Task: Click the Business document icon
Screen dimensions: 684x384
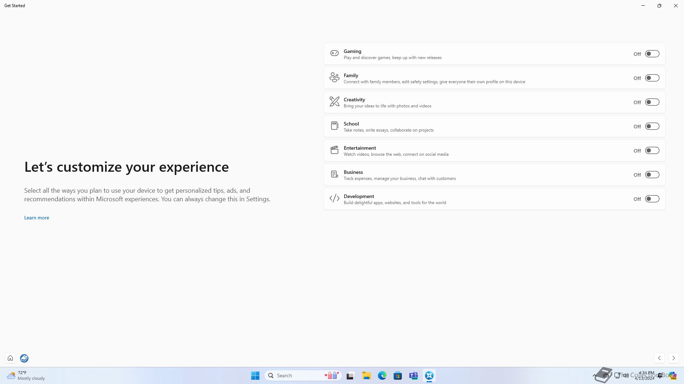Action: tap(334, 174)
